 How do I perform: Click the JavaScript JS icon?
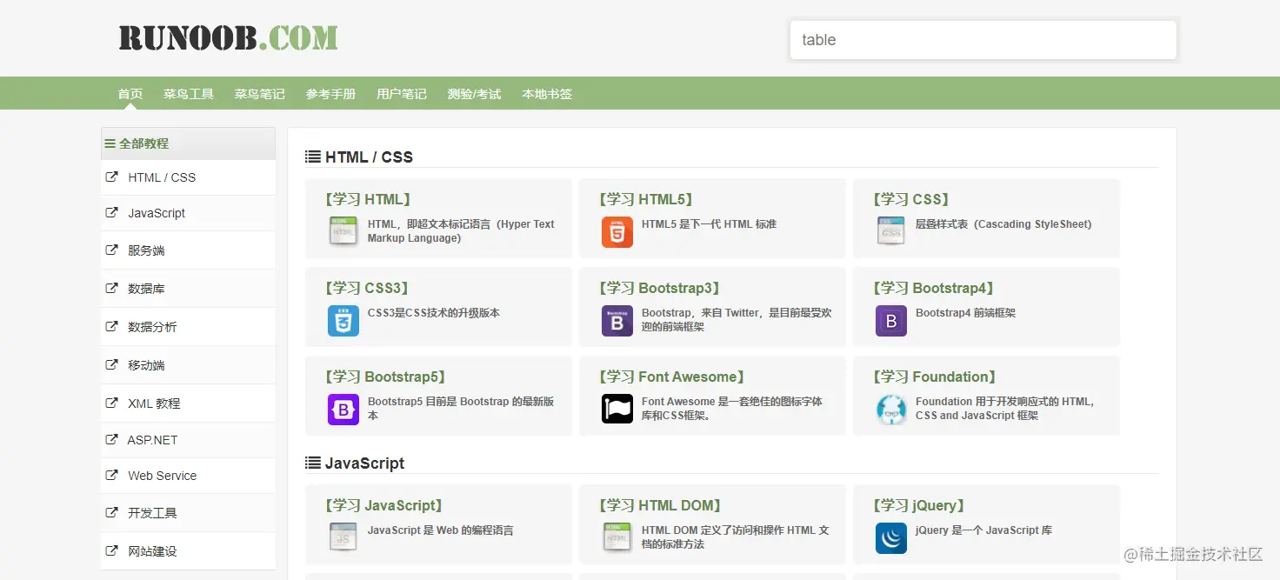click(x=343, y=537)
